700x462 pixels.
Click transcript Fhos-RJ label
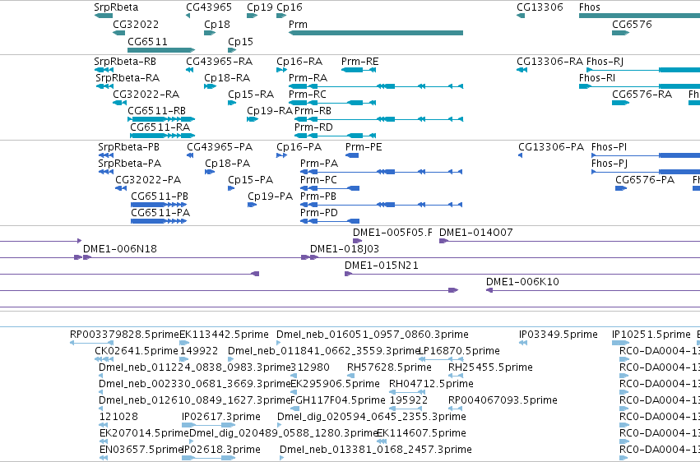click(x=605, y=61)
